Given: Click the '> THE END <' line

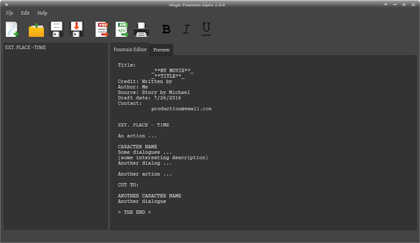Looking at the screenshot, I should click(134, 212).
